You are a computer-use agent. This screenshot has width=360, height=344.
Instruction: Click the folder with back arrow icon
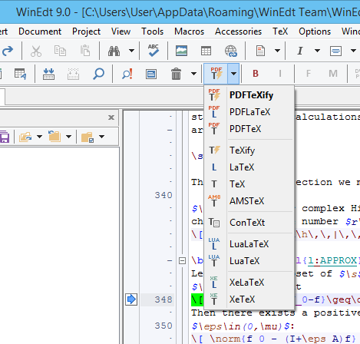click(54, 137)
